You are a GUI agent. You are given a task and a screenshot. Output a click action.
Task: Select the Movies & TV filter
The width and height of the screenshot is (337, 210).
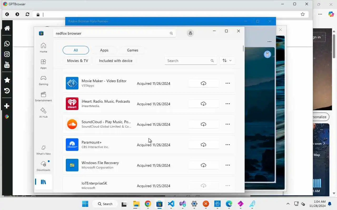coord(78,61)
